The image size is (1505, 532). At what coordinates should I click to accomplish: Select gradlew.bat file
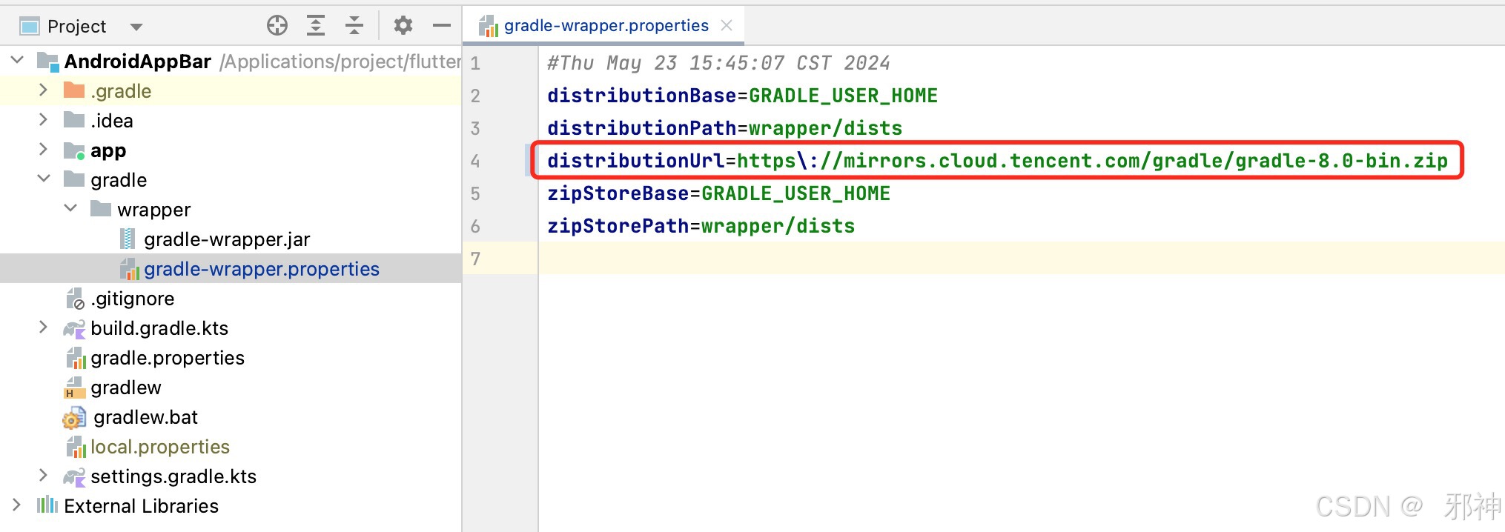145,417
